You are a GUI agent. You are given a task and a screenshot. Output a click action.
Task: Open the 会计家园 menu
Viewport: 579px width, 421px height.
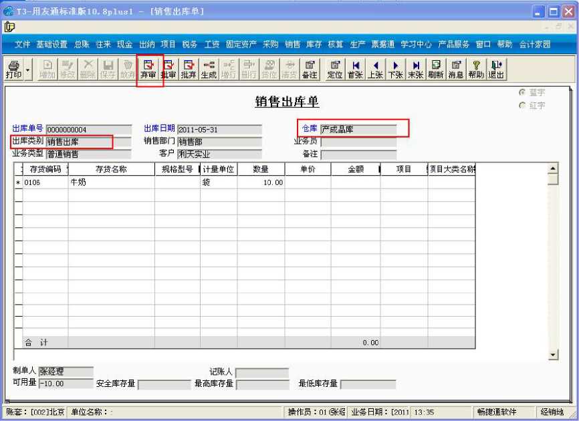pos(535,44)
